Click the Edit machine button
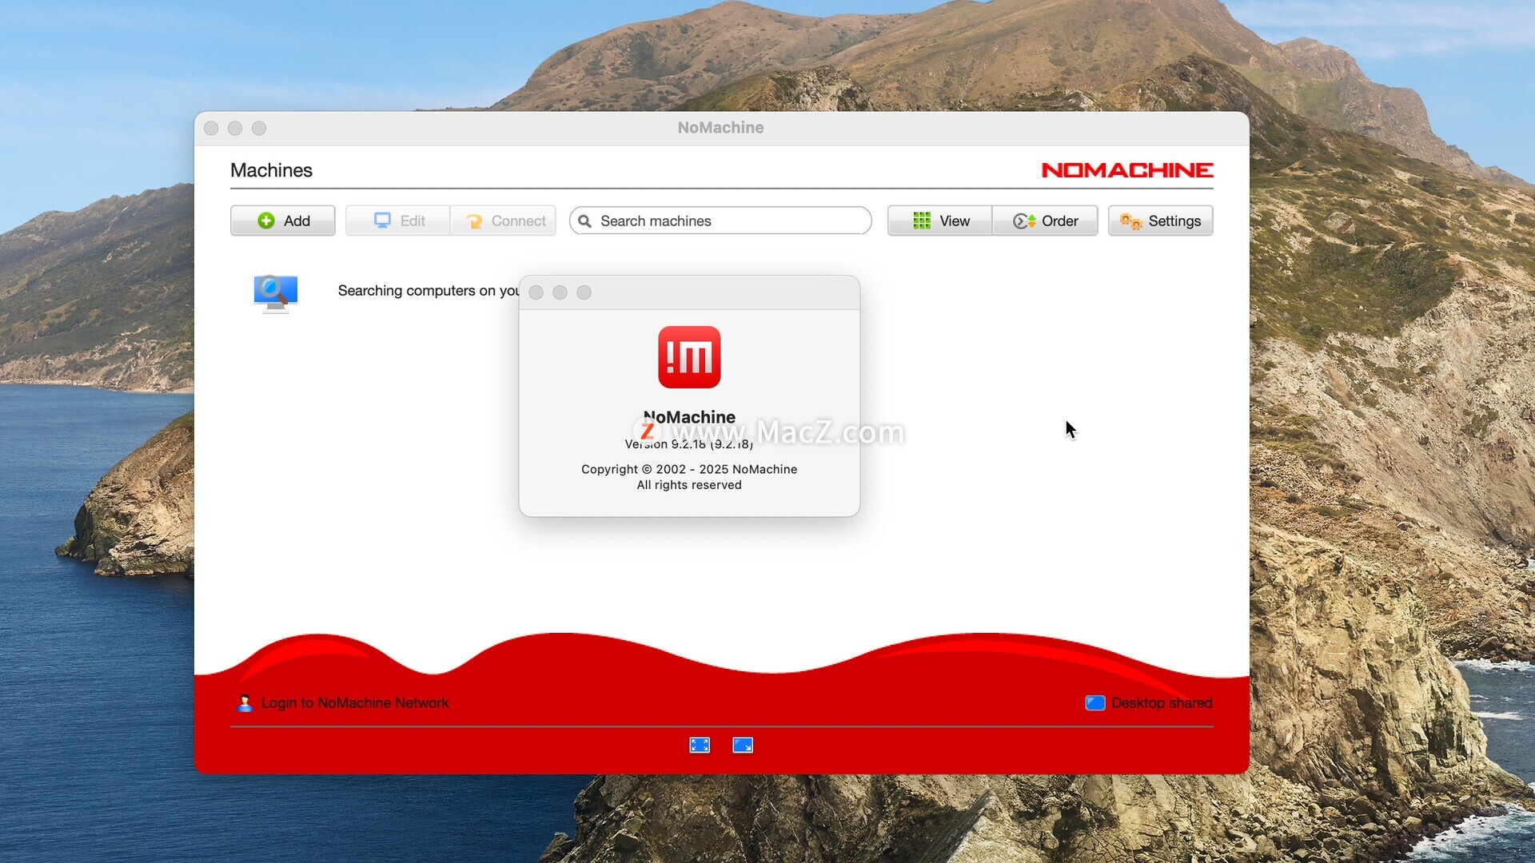This screenshot has height=863, width=1535. point(398,221)
